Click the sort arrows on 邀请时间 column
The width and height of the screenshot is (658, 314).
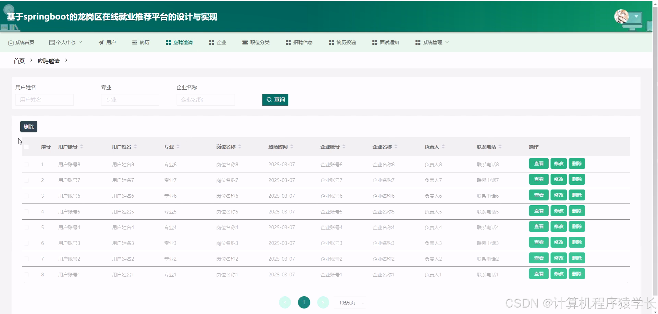coord(292,146)
